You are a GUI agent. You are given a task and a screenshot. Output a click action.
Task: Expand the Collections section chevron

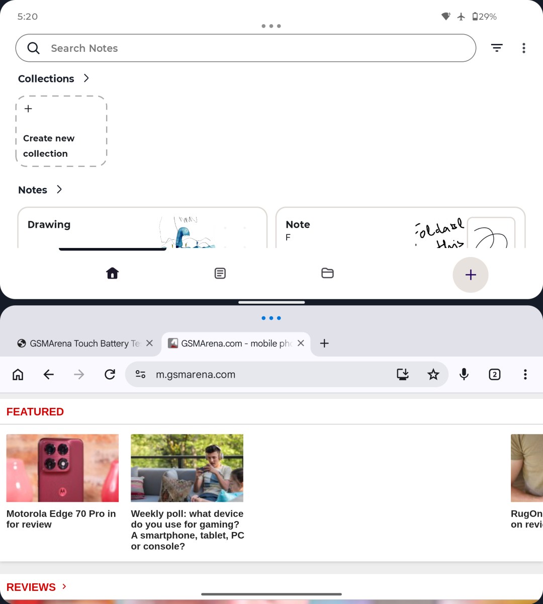[86, 78]
